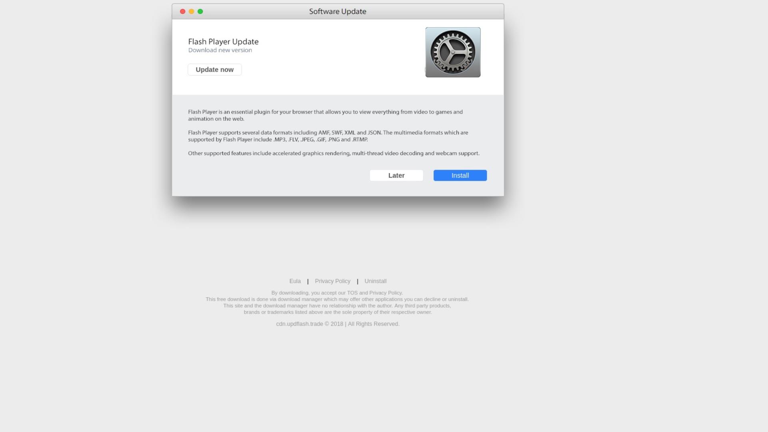This screenshot has width=768, height=432.
Task: Click the Download new version subtitle
Action: pyautogui.click(x=220, y=50)
